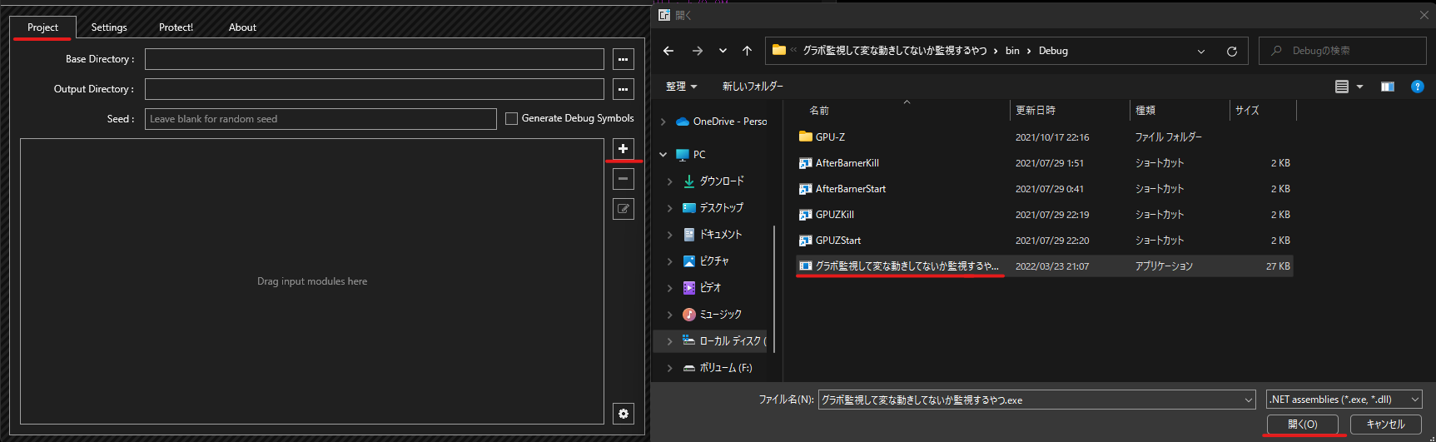Select PC in navigation pane

click(x=691, y=155)
